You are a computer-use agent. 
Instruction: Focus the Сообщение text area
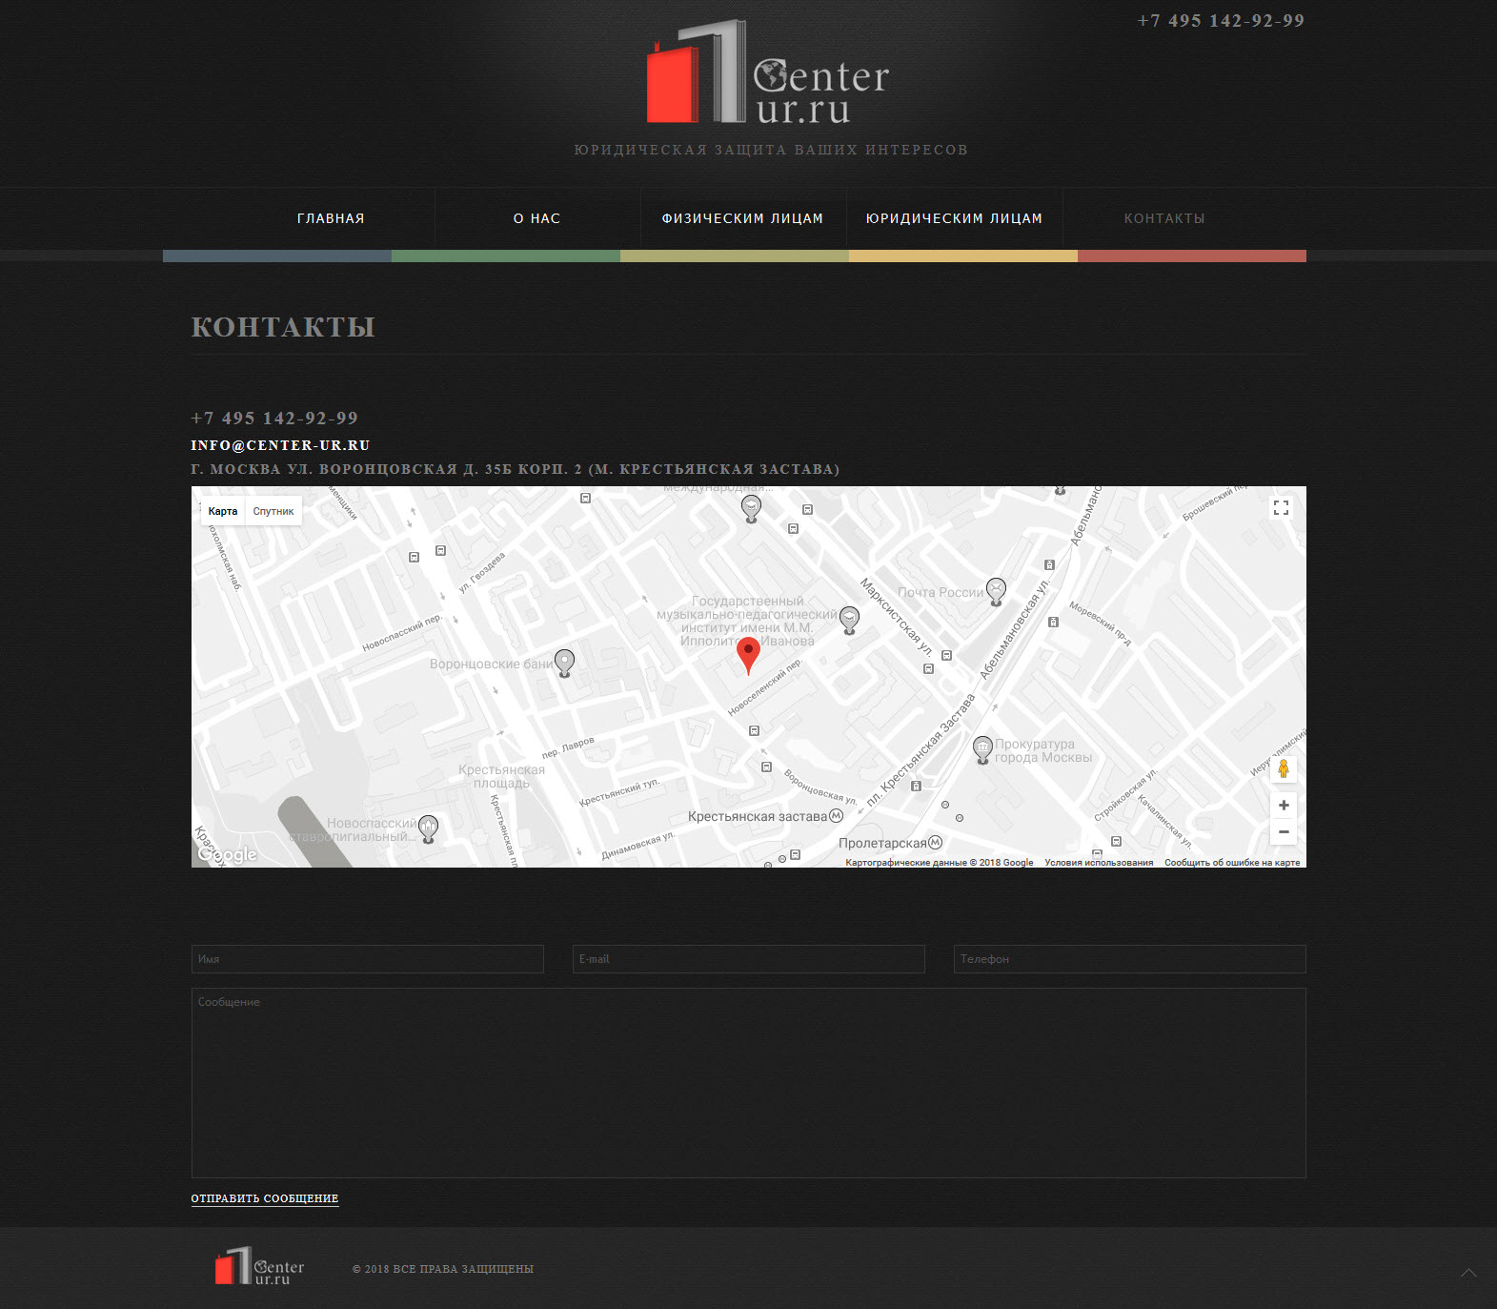tap(748, 1083)
